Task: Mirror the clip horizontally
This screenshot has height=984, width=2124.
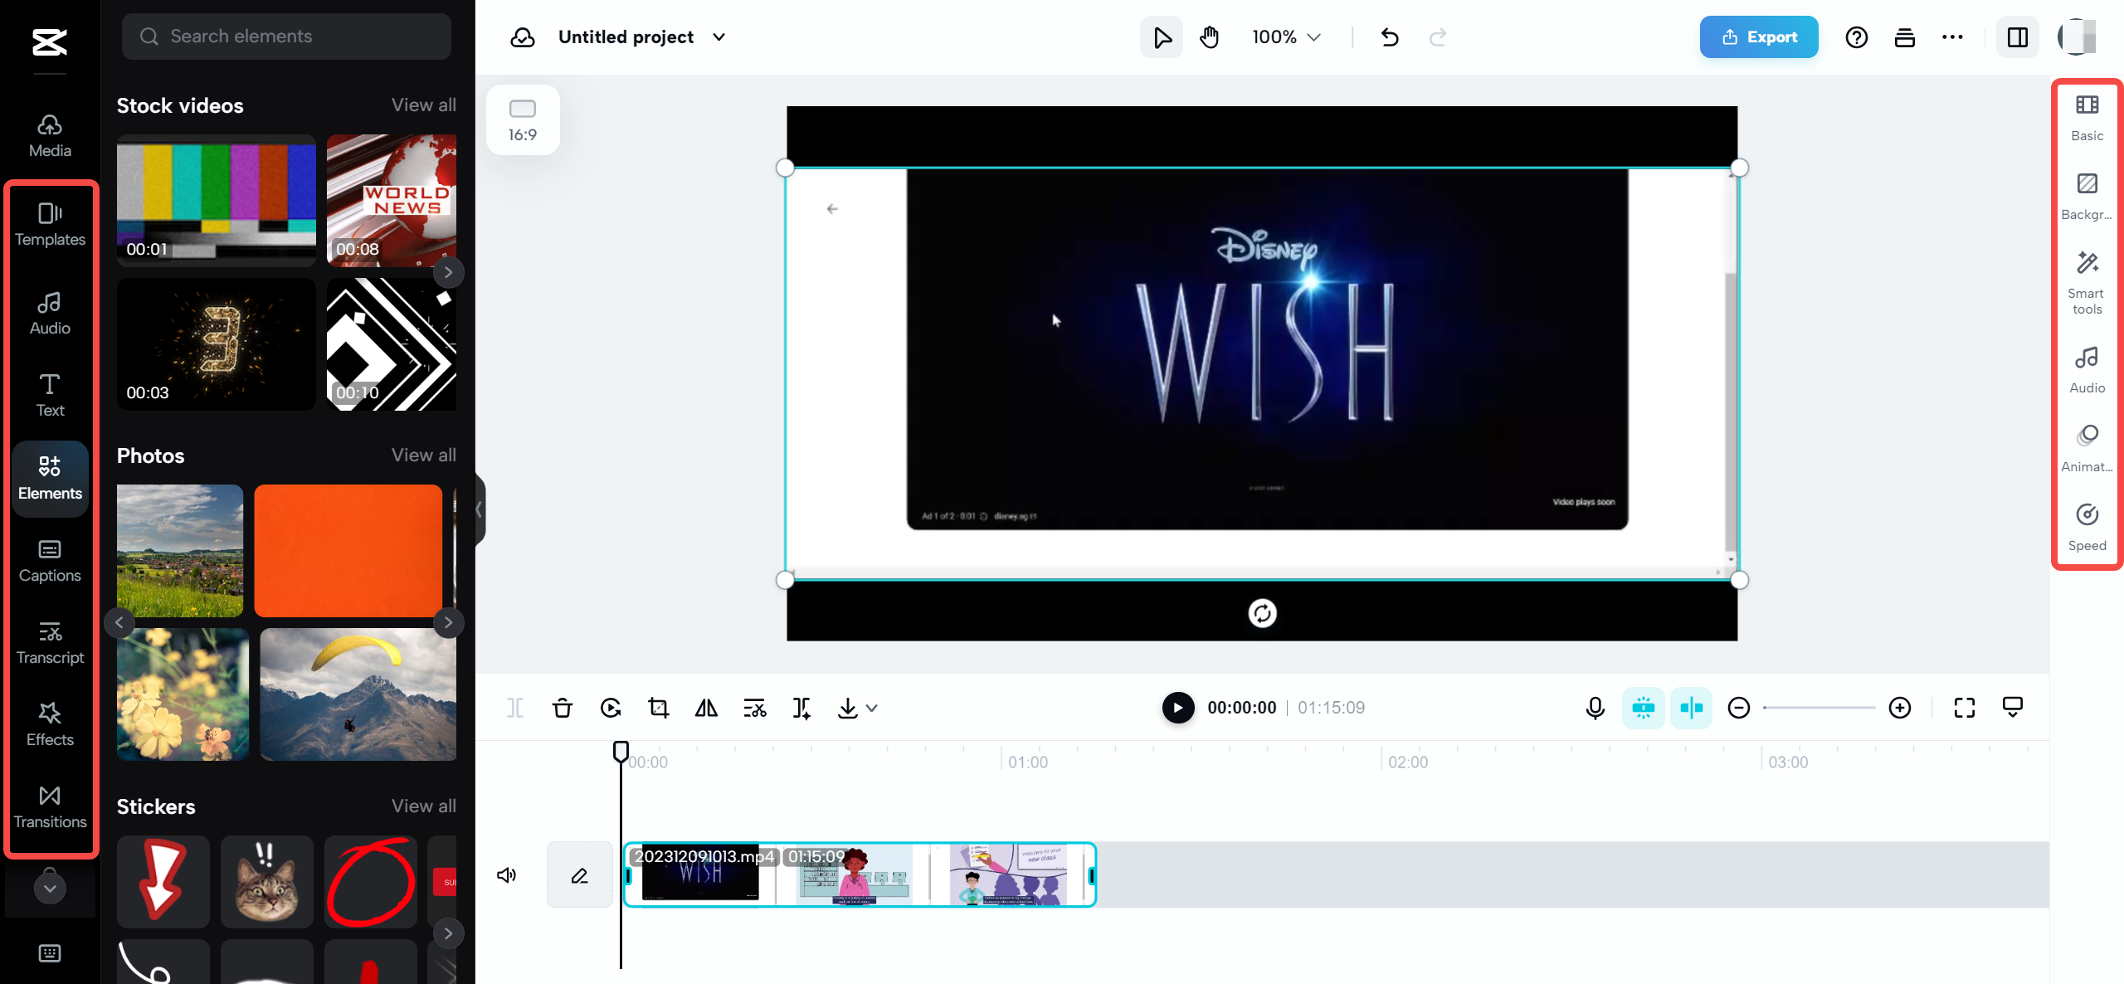Action: (x=706, y=708)
